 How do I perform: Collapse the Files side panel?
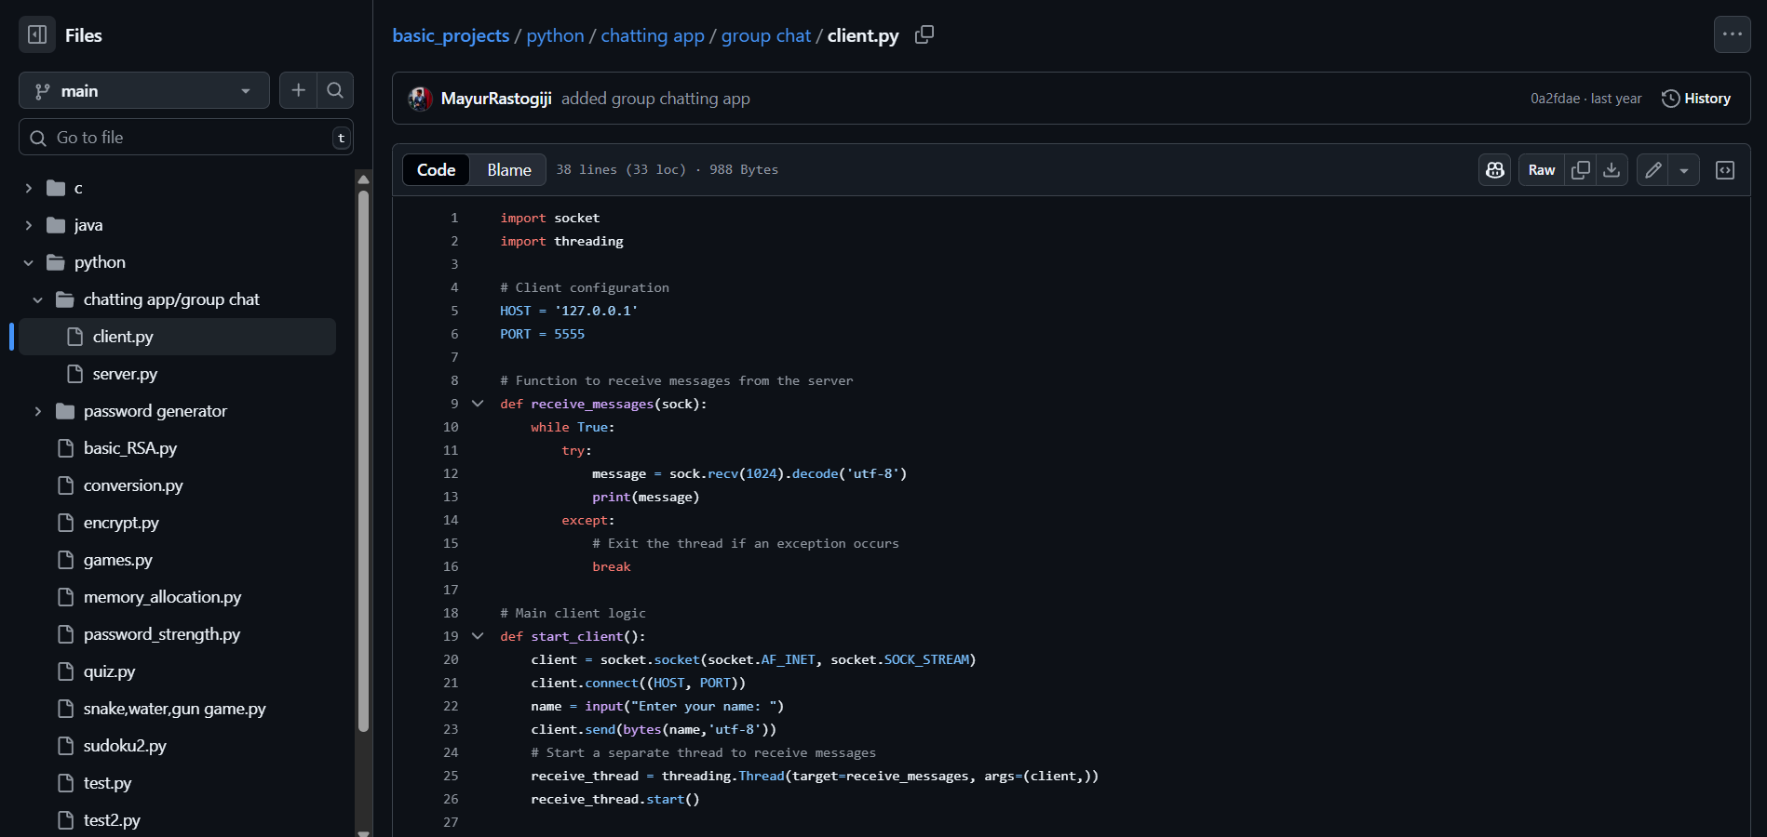(37, 35)
